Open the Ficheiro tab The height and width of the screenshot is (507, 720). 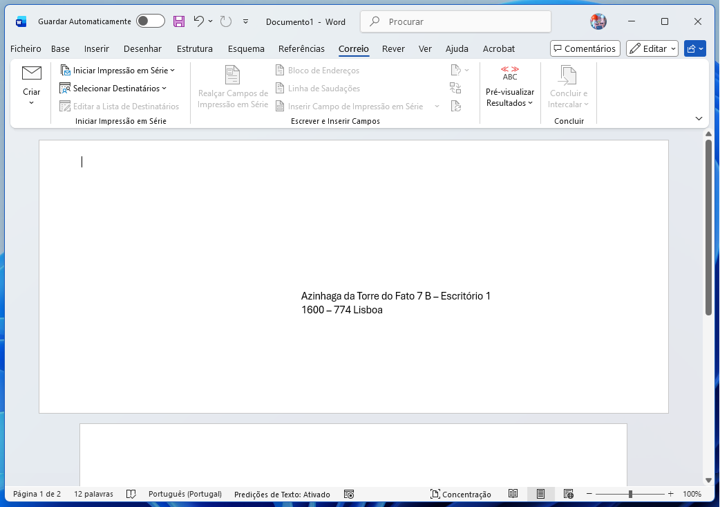pos(26,48)
